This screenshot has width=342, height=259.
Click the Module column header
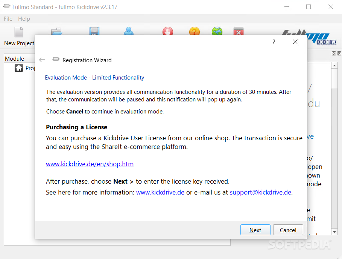(20, 58)
